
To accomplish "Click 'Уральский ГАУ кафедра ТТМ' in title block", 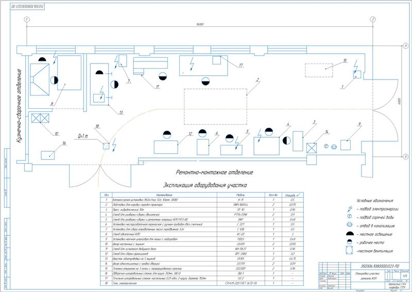I will (x=397, y=286).
